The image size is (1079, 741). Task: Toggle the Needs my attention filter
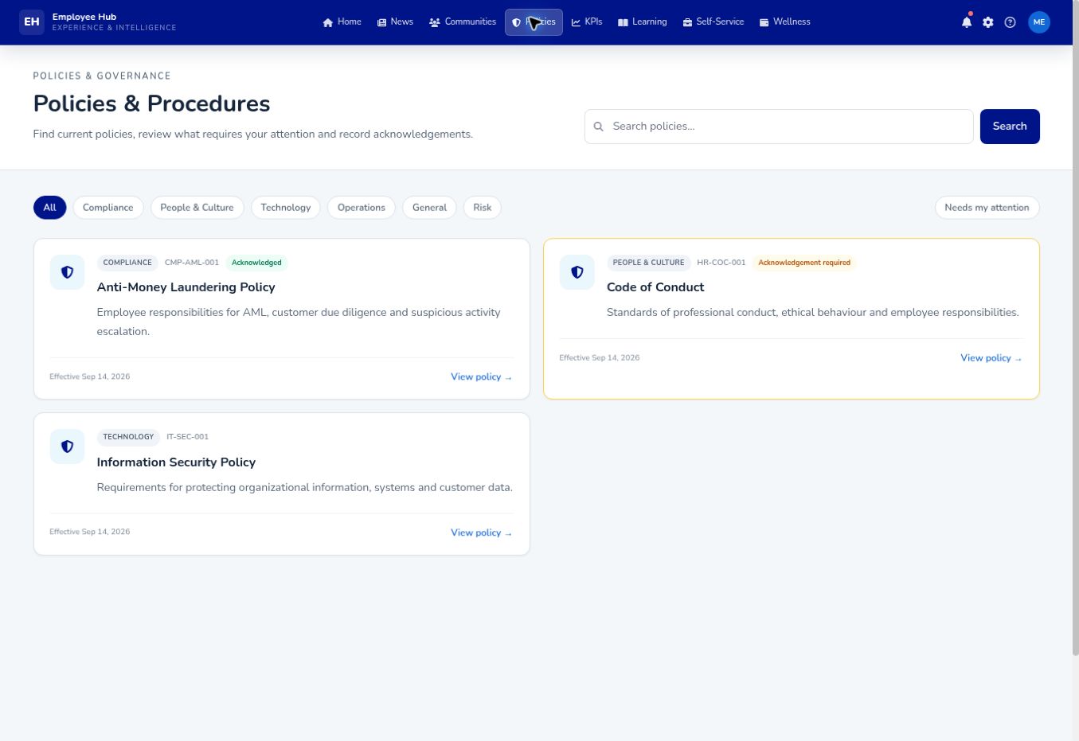[987, 208]
